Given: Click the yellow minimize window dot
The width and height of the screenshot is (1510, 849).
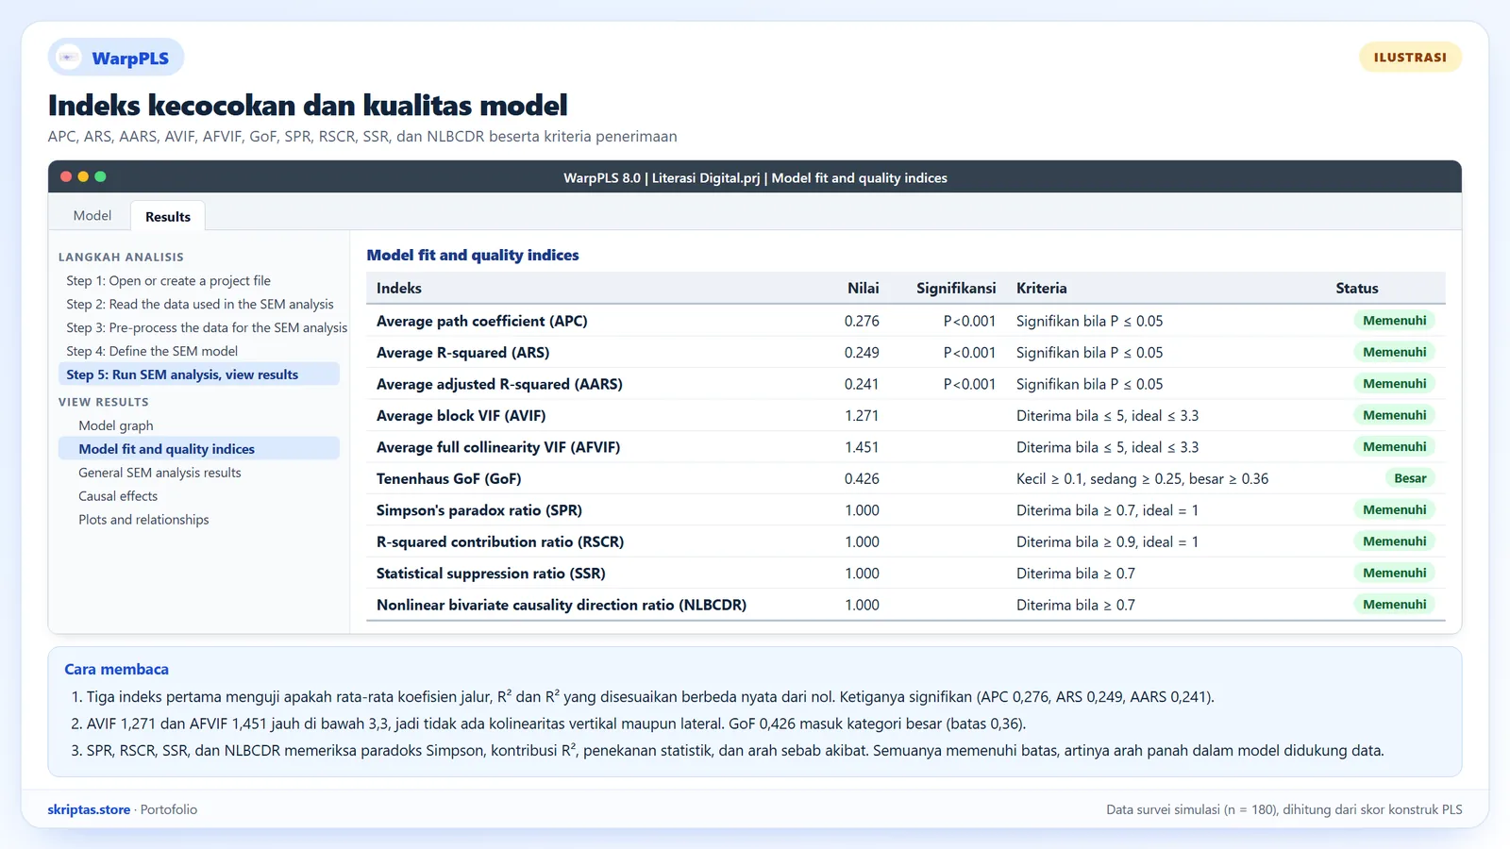Looking at the screenshot, I should [83, 176].
